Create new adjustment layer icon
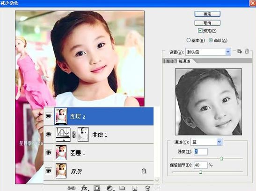The height and width of the screenshot is (191, 256). (110, 188)
